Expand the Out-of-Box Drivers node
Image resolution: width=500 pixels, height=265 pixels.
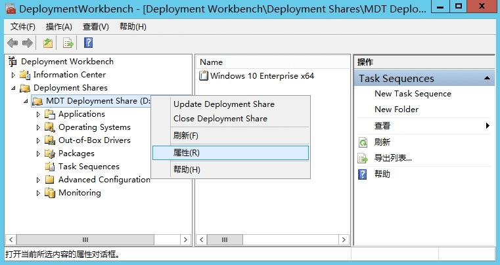[38, 140]
